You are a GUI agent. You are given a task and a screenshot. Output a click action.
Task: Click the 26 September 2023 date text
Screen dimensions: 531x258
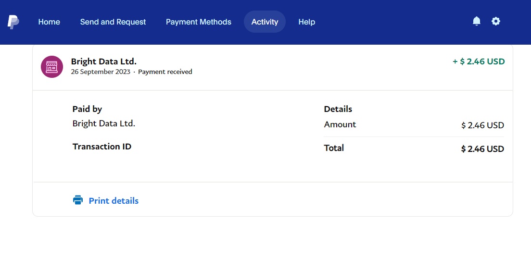pos(101,72)
